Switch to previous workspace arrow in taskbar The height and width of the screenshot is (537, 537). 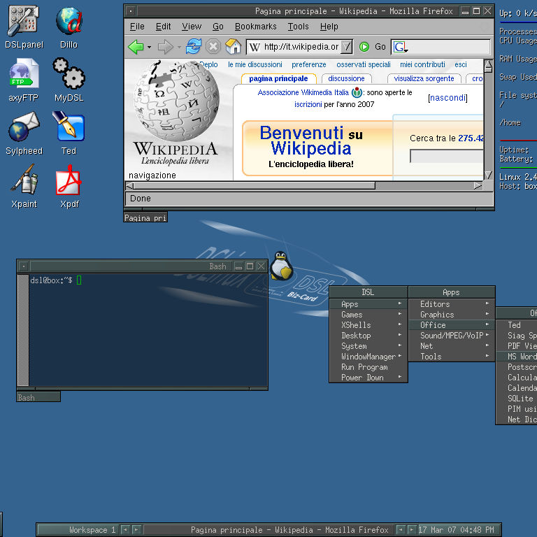point(126,529)
